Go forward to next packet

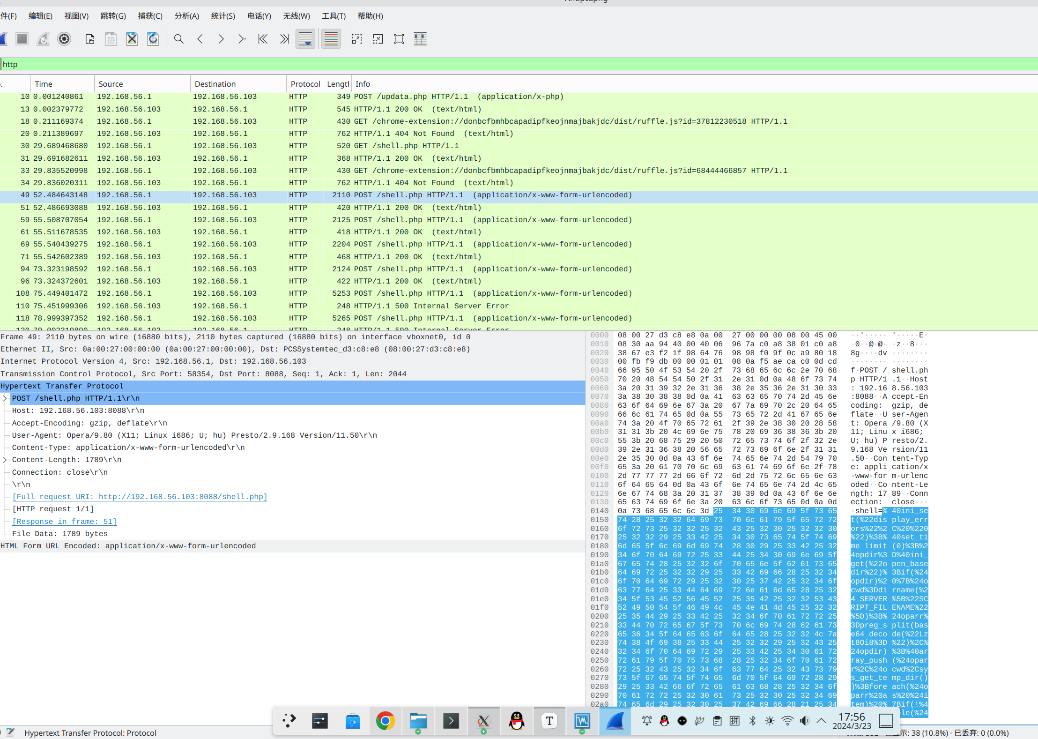(x=221, y=39)
